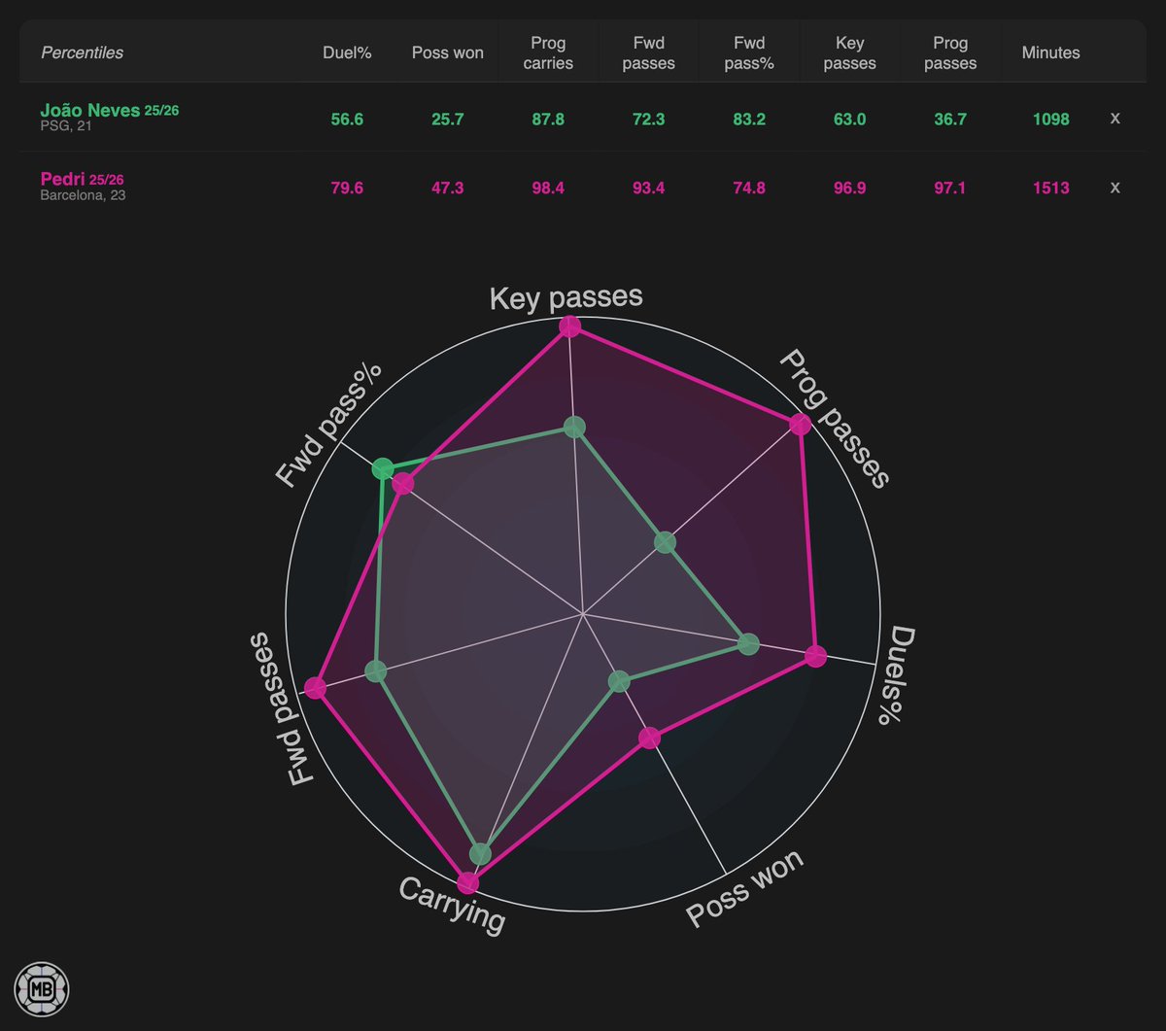
Task: Click Pedri's pink Carrying radar point
Action: click(x=468, y=882)
